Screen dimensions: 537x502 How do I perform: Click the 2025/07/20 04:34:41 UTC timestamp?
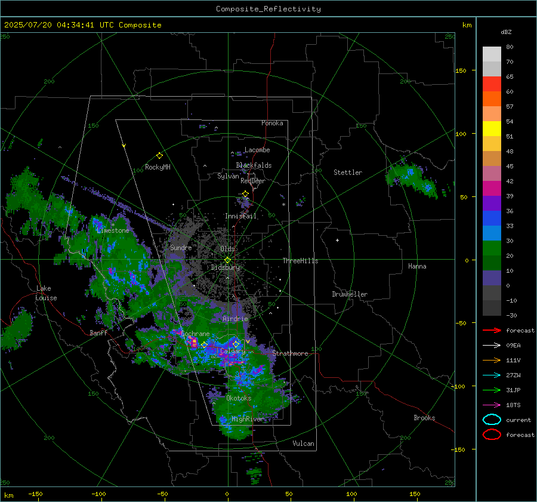click(50, 25)
